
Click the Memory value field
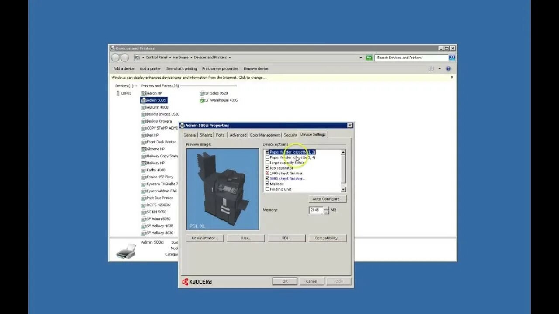pos(316,210)
